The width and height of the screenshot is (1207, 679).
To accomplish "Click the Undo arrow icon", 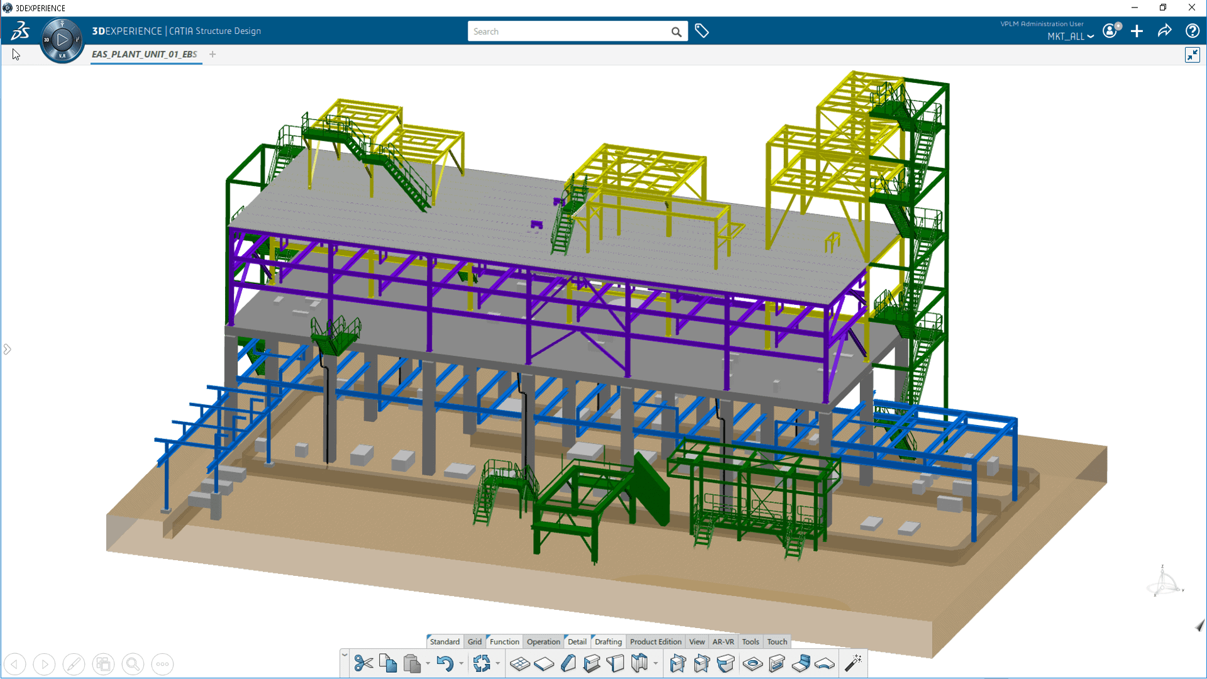I will pyautogui.click(x=444, y=663).
